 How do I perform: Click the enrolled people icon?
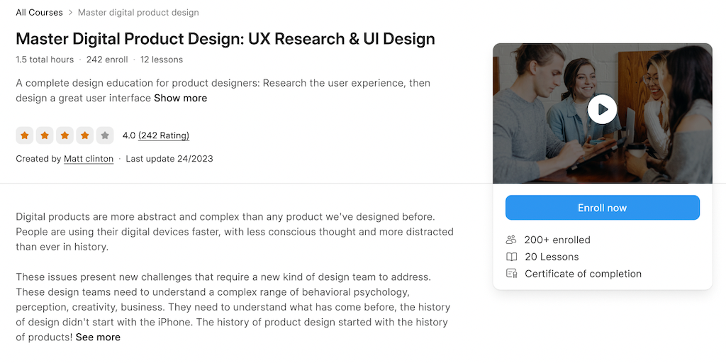point(511,240)
